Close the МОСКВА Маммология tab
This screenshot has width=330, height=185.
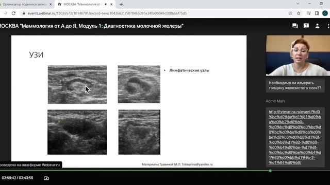point(111,4)
